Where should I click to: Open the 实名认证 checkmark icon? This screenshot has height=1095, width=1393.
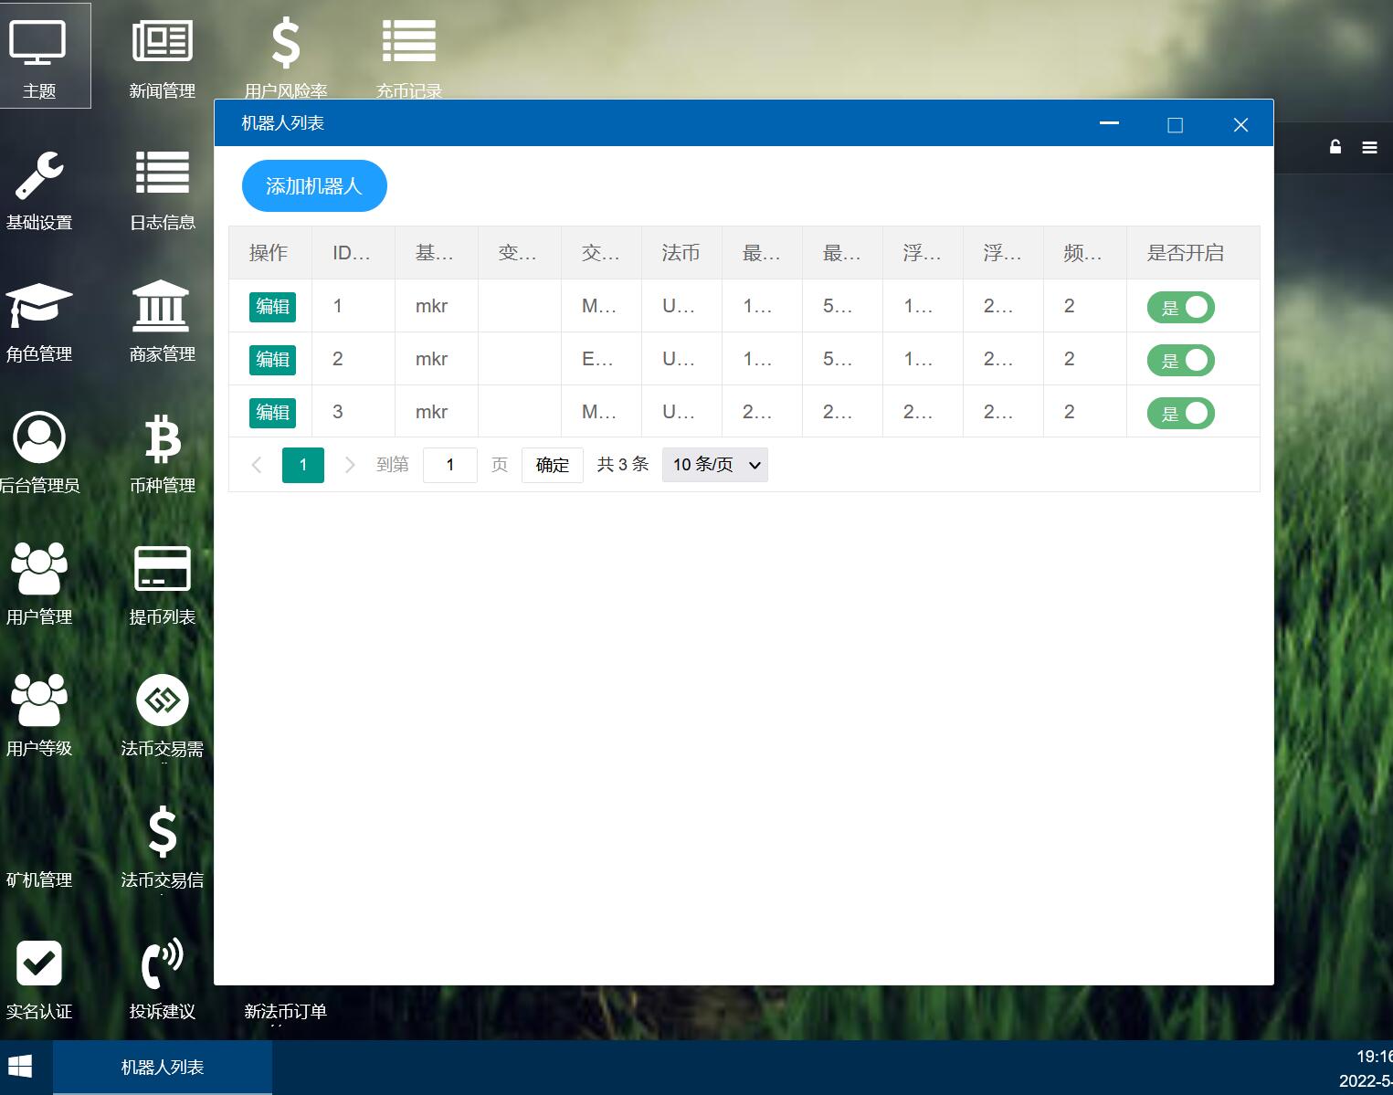(38, 964)
